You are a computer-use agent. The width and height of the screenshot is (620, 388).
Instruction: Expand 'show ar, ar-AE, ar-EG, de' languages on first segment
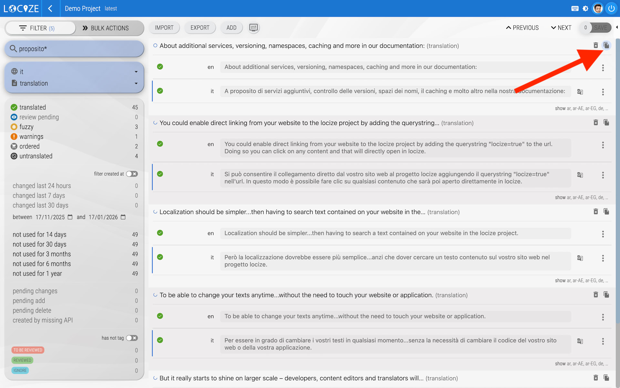pos(581,108)
